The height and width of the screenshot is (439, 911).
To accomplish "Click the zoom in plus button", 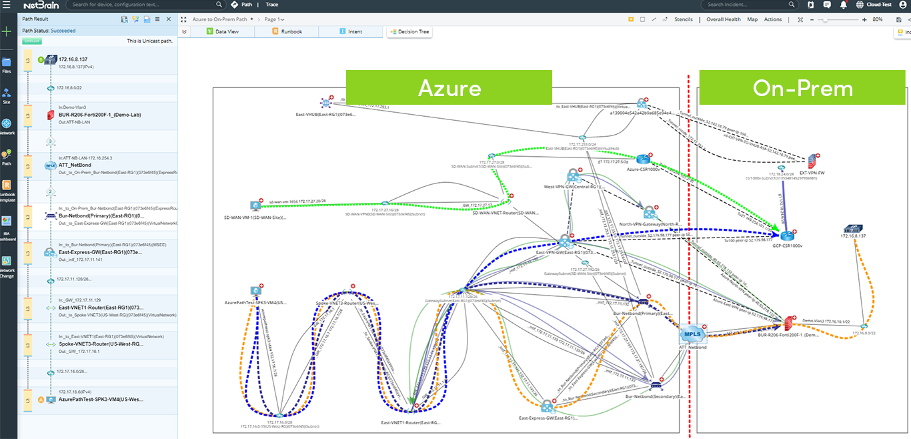I will (x=865, y=19).
